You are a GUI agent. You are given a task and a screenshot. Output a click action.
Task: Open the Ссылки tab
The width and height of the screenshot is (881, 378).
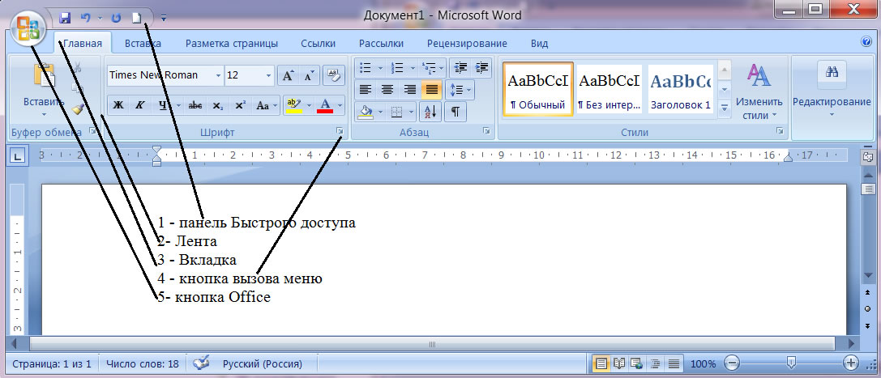[318, 43]
